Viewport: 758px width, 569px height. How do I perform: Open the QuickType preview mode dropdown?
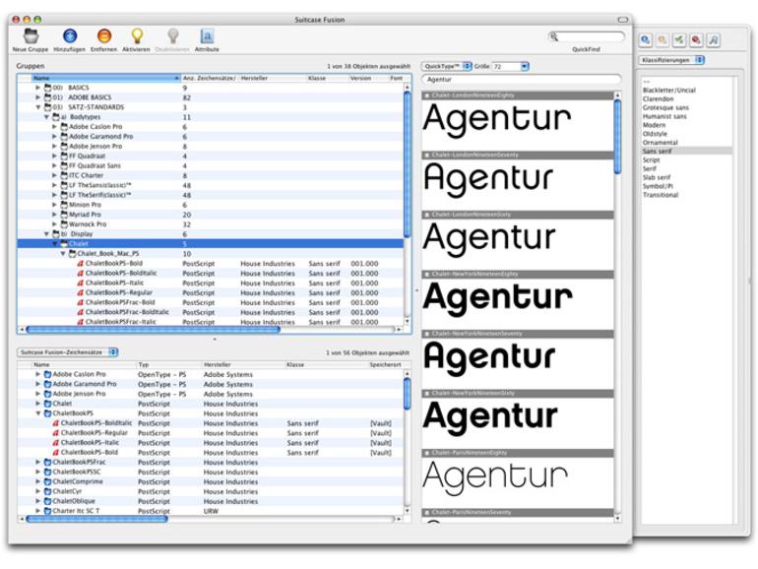point(447,66)
